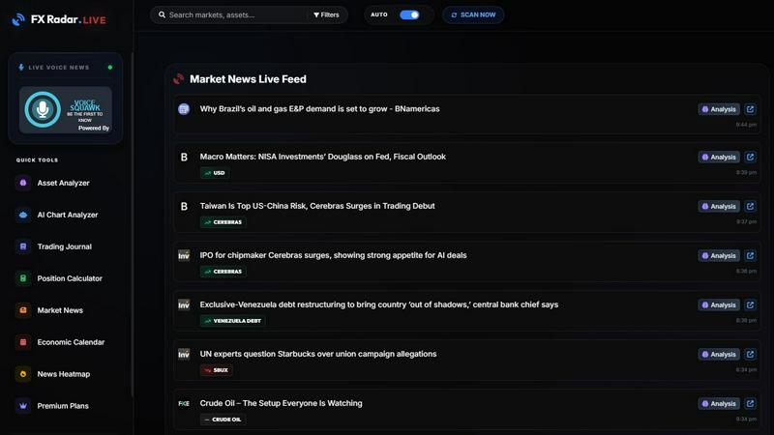
Task: Click the Market News Live Feed radar icon
Action: point(178,79)
